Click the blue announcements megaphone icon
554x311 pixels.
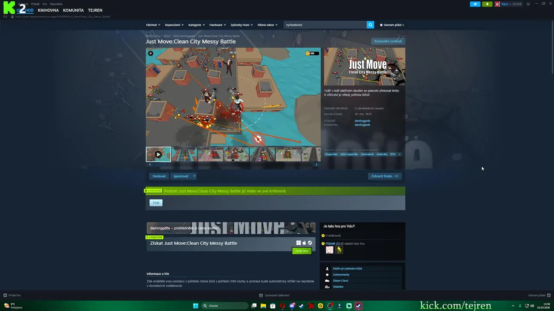(475, 4)
